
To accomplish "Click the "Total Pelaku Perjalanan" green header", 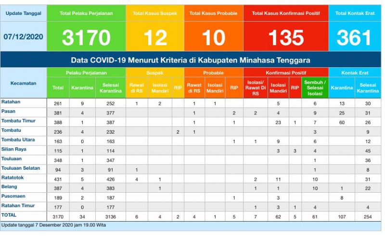I will tap(86, 13).
